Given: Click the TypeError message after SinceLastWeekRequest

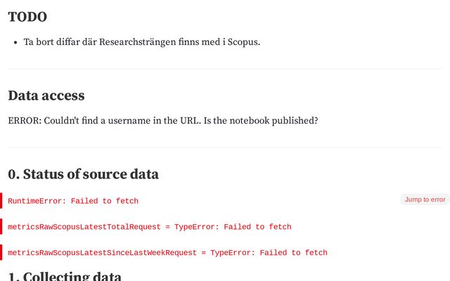Looking at the screenshot, I should tap(269, 253).
